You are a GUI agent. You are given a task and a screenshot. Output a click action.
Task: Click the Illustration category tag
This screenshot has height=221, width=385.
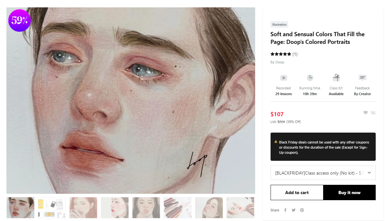[279, 24]
